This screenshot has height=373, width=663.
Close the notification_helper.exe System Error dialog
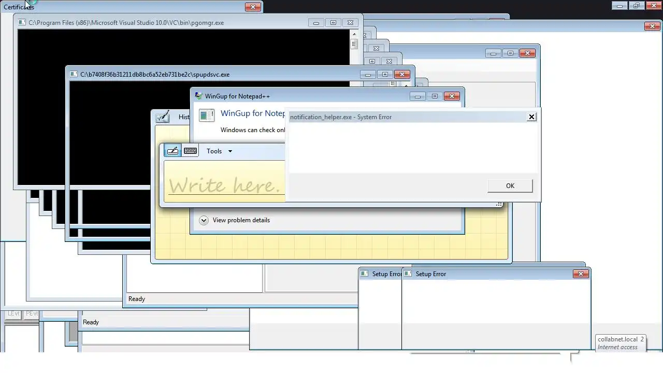pos(531,117)
